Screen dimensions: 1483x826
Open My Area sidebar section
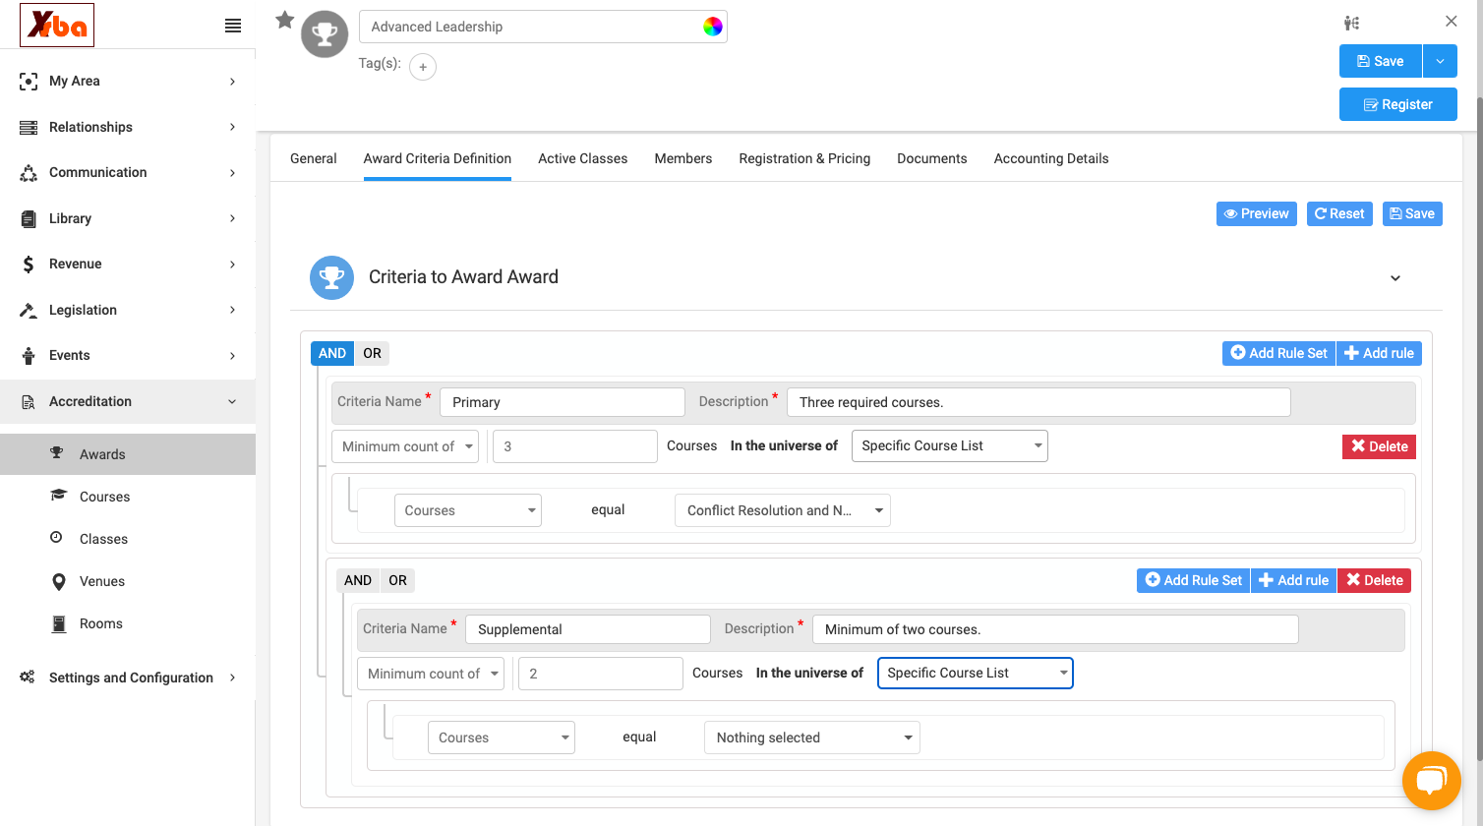[x=128, y=82]
